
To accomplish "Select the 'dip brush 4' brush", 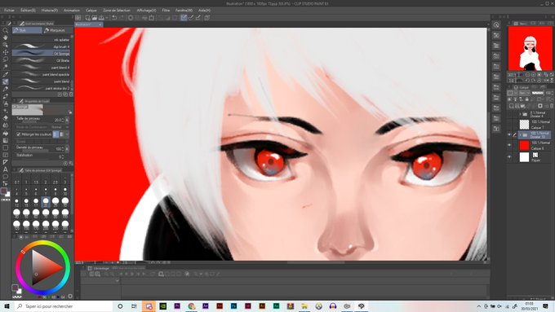I will click(x=41, y=46).
